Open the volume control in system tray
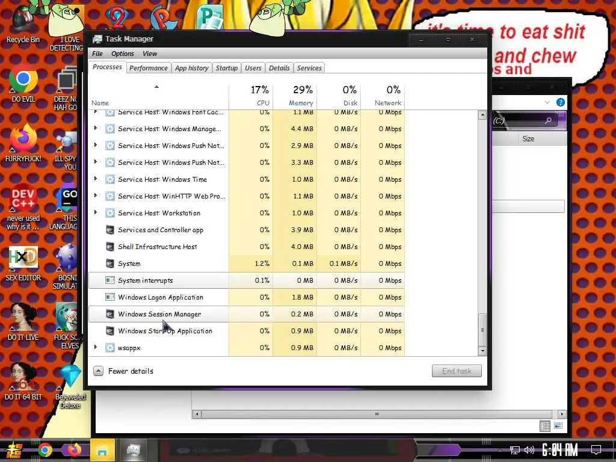Viewport: 616px width, 462px height. pos(529,450)
